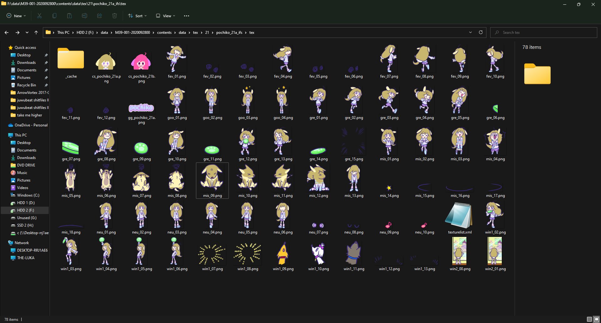This screenshot has height=323, width=601.
Task: Click the Rename icon in toolbar
Action: point(85,16)
